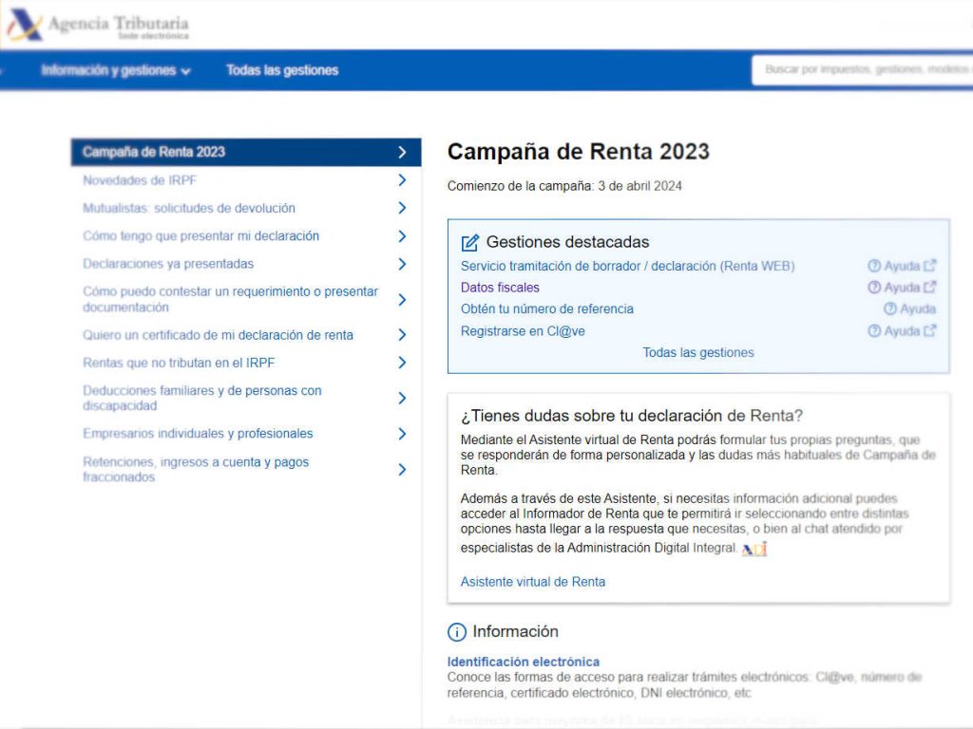Viewport: 973px width, 729px height.
Task: Click the Campaña de Renta 2023 heading
Action: coord(579,152)
